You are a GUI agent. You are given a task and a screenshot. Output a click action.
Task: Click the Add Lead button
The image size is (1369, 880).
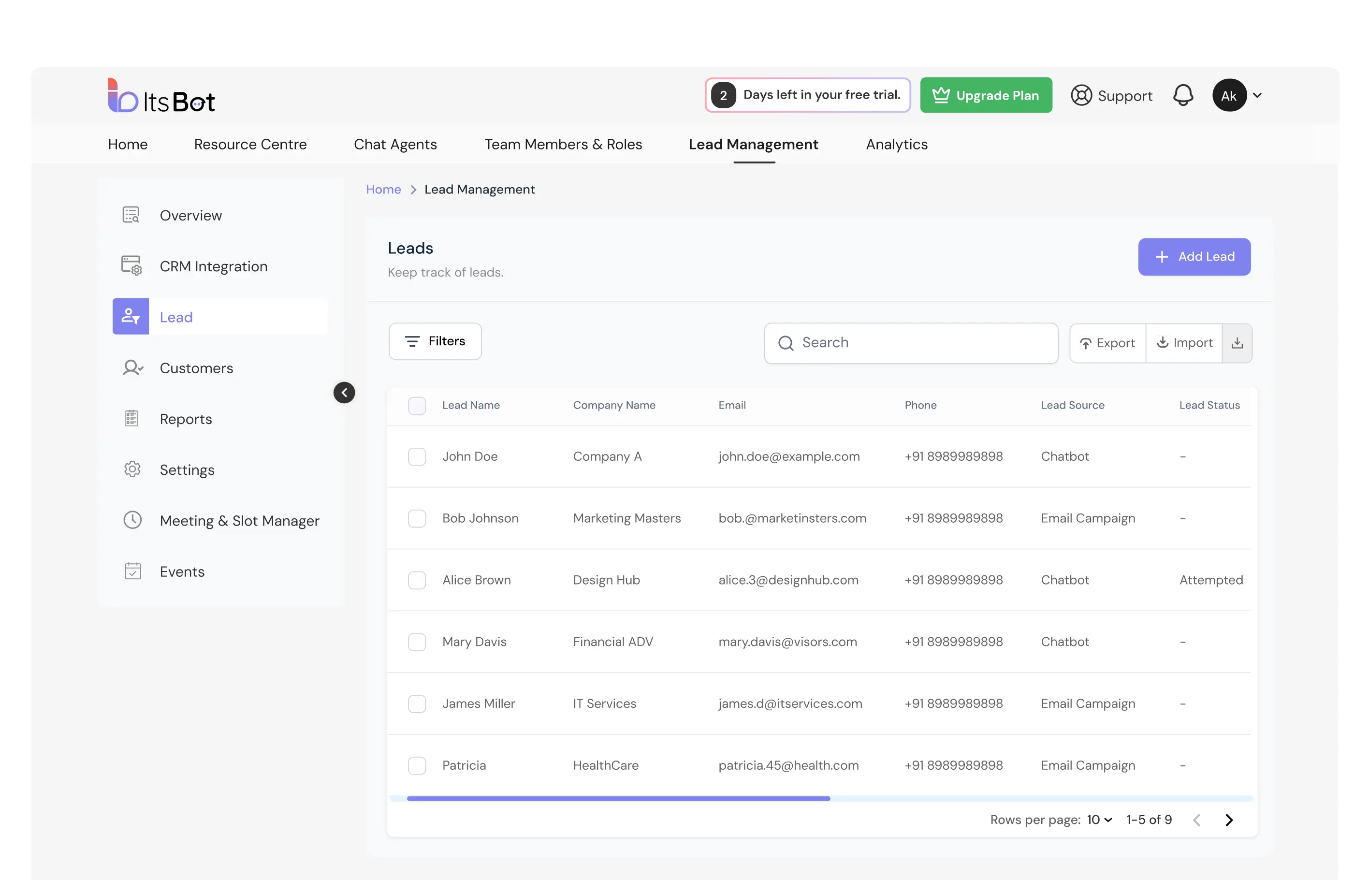1194,257
